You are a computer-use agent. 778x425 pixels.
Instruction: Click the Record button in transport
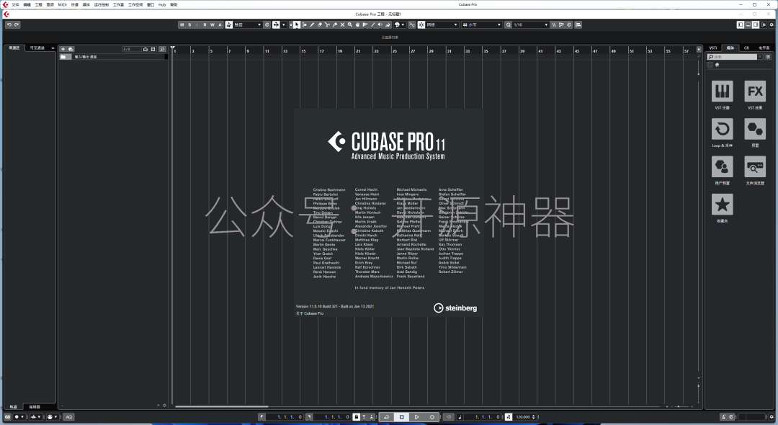(x=432, y=417)
